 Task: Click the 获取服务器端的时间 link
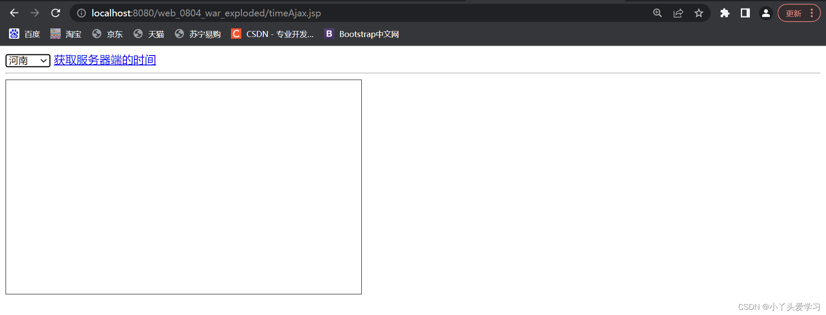105,60
